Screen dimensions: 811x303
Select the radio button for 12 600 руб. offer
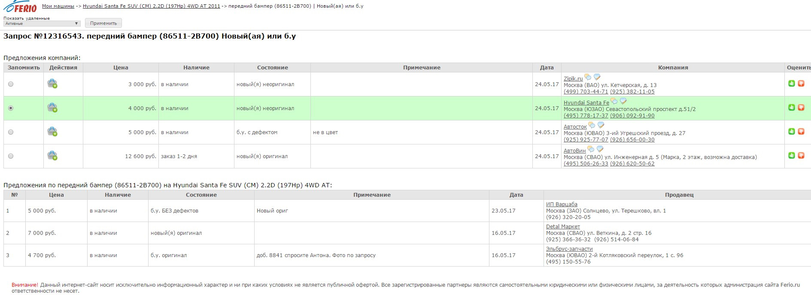11,156
